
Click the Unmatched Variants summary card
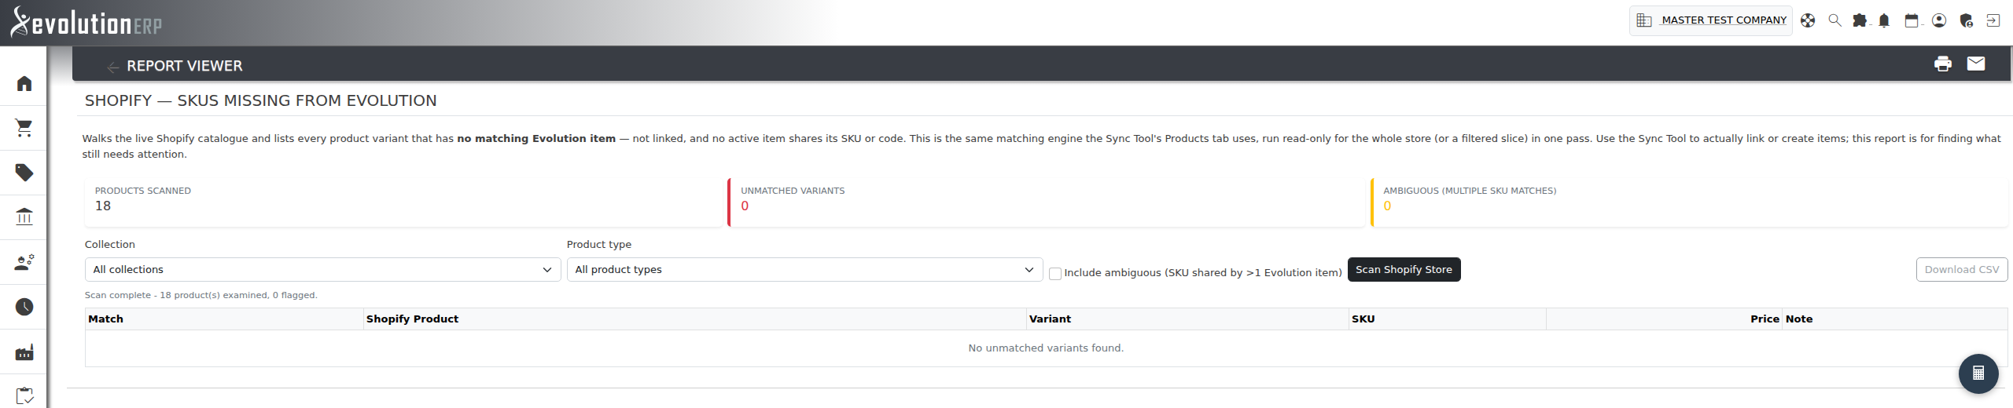tap(1046, 202)
